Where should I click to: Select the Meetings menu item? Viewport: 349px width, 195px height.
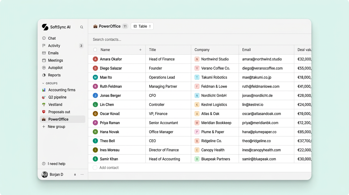pyautogui.click(x=63, y=60)
